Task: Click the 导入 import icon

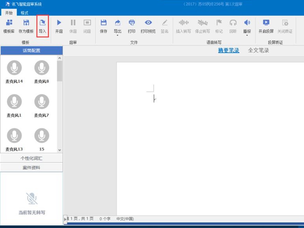Action: (42, 26)
